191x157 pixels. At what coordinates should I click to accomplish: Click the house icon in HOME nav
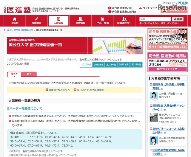click(15, 19)
